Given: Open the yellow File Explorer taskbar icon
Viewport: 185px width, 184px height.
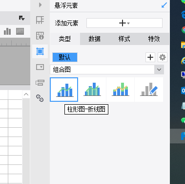Looking at the screenshot, I should coord(183,45).
